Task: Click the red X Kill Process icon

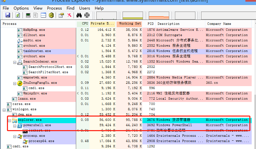Action: 70,15
